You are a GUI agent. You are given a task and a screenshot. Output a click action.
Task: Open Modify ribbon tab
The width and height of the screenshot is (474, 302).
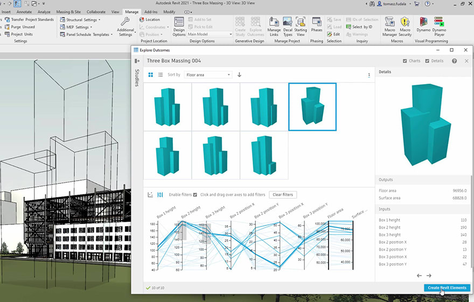tap(169, 12)
